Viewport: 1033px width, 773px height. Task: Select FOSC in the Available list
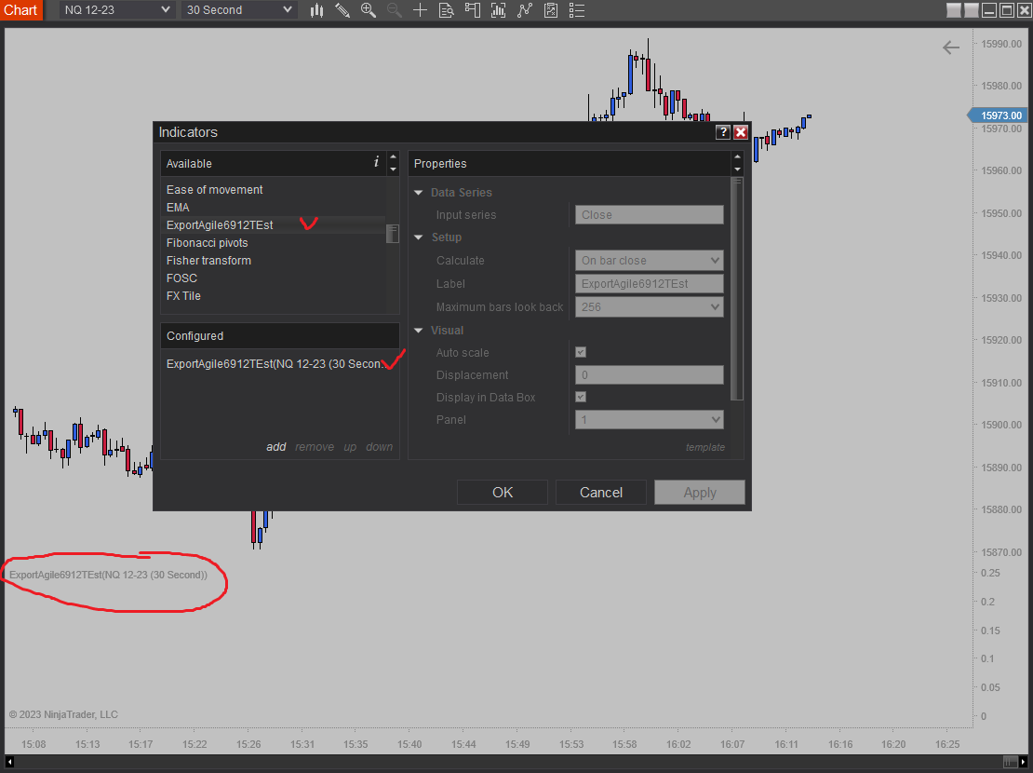coord(181,278)
